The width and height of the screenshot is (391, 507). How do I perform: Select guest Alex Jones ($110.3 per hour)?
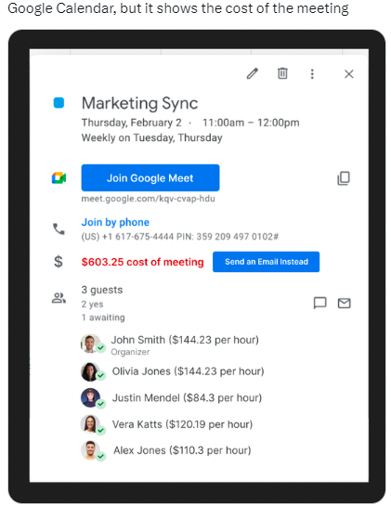point(182,450)
